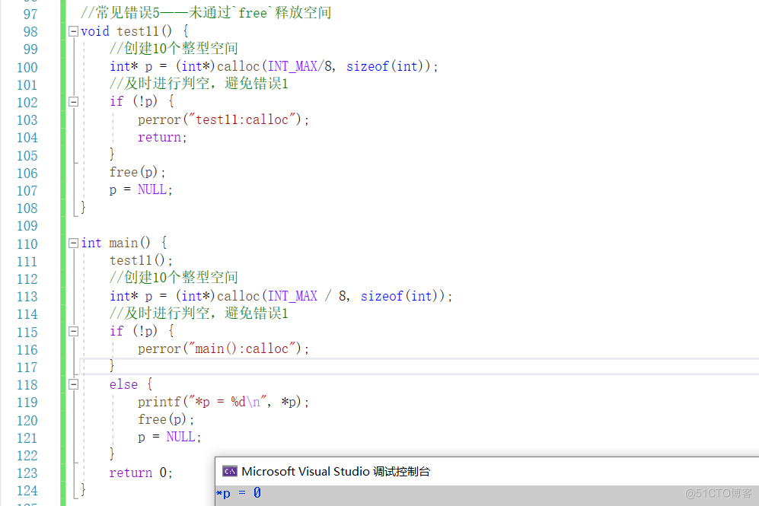759x506 pixels.
Task: Click line number 100
Action: [27, 67]
